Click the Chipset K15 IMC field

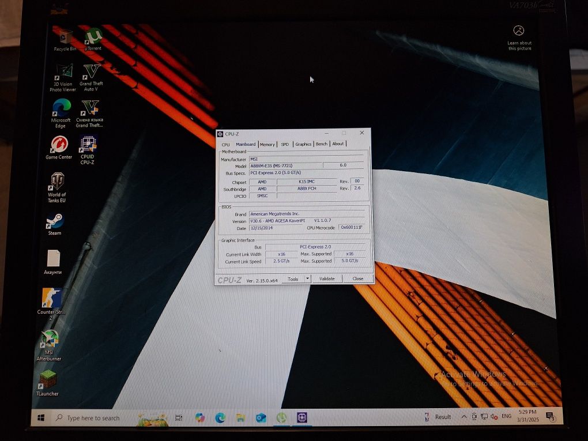tap(307, 182)
